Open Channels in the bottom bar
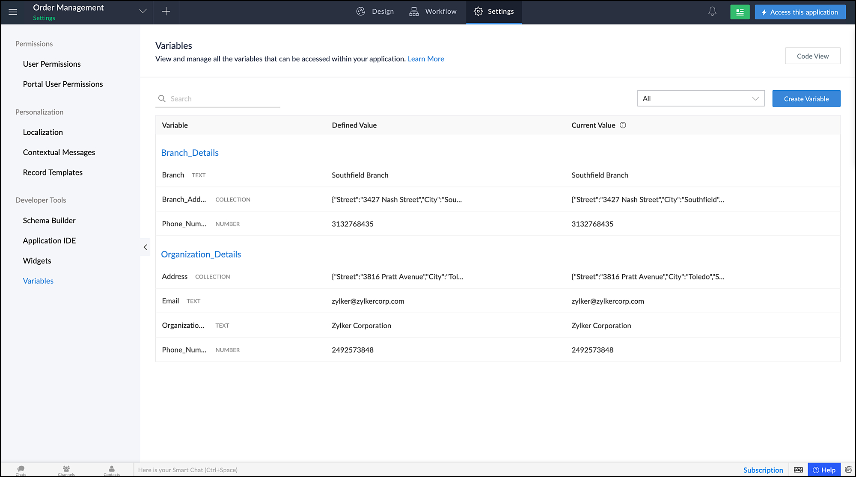 pos(66,470)
